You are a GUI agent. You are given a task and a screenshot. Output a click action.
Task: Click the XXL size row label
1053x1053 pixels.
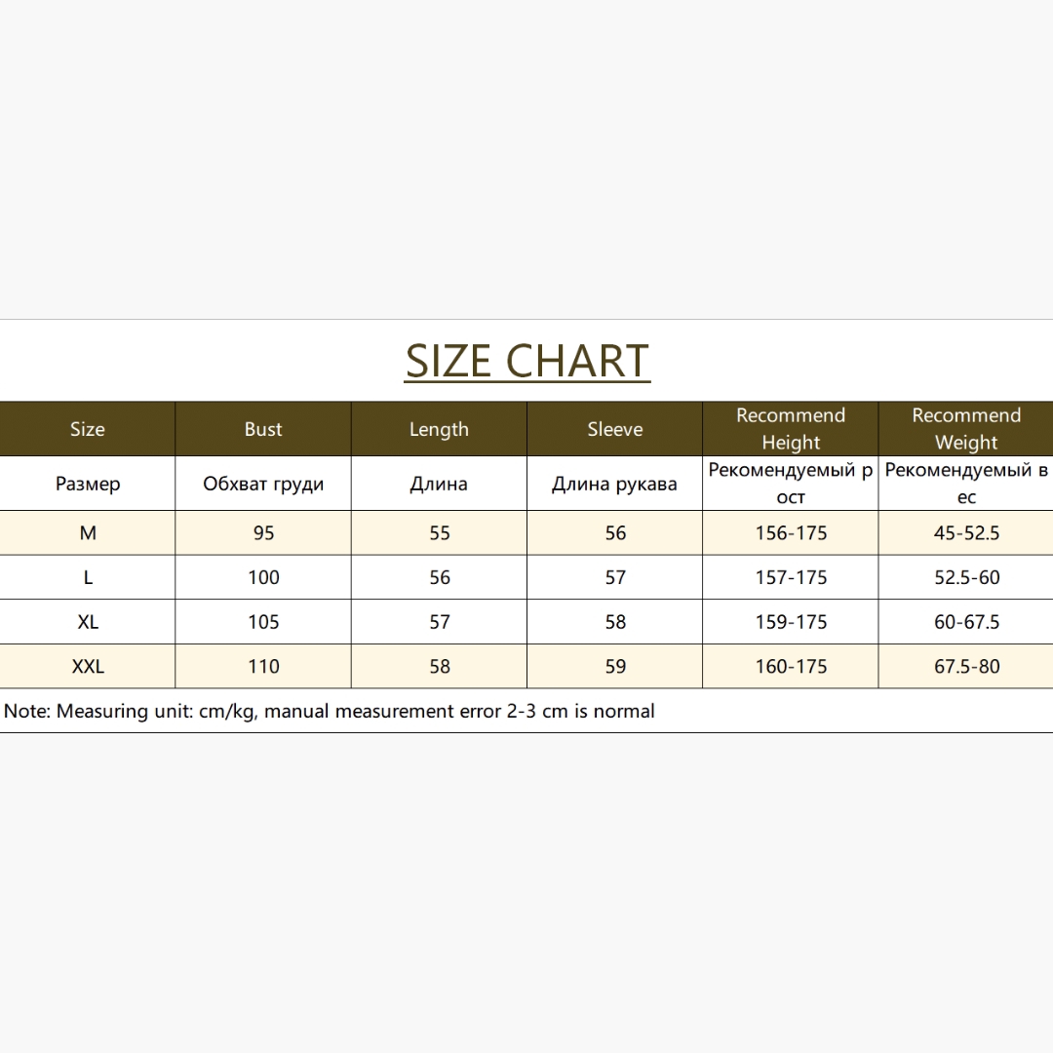pos(88,666)
